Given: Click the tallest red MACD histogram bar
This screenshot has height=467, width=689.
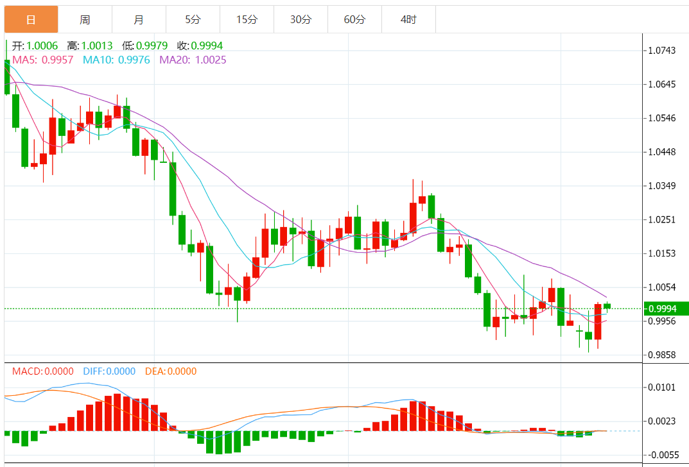Looking at the screenshot, I should point(117,412).
